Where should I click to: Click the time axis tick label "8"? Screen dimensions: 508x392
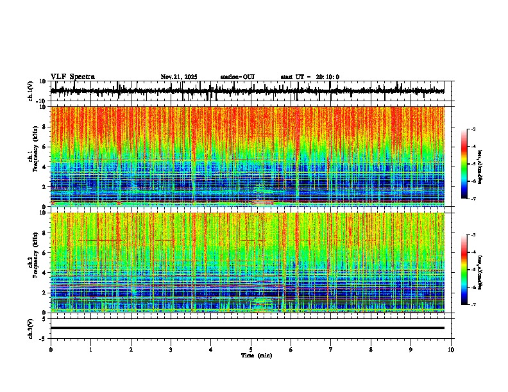point(371,350)
